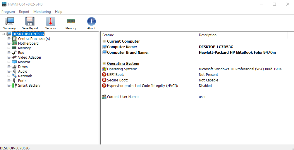
Task: Collapse the DESKTOP-LC7D53G root node
Action: pos(4,34)
